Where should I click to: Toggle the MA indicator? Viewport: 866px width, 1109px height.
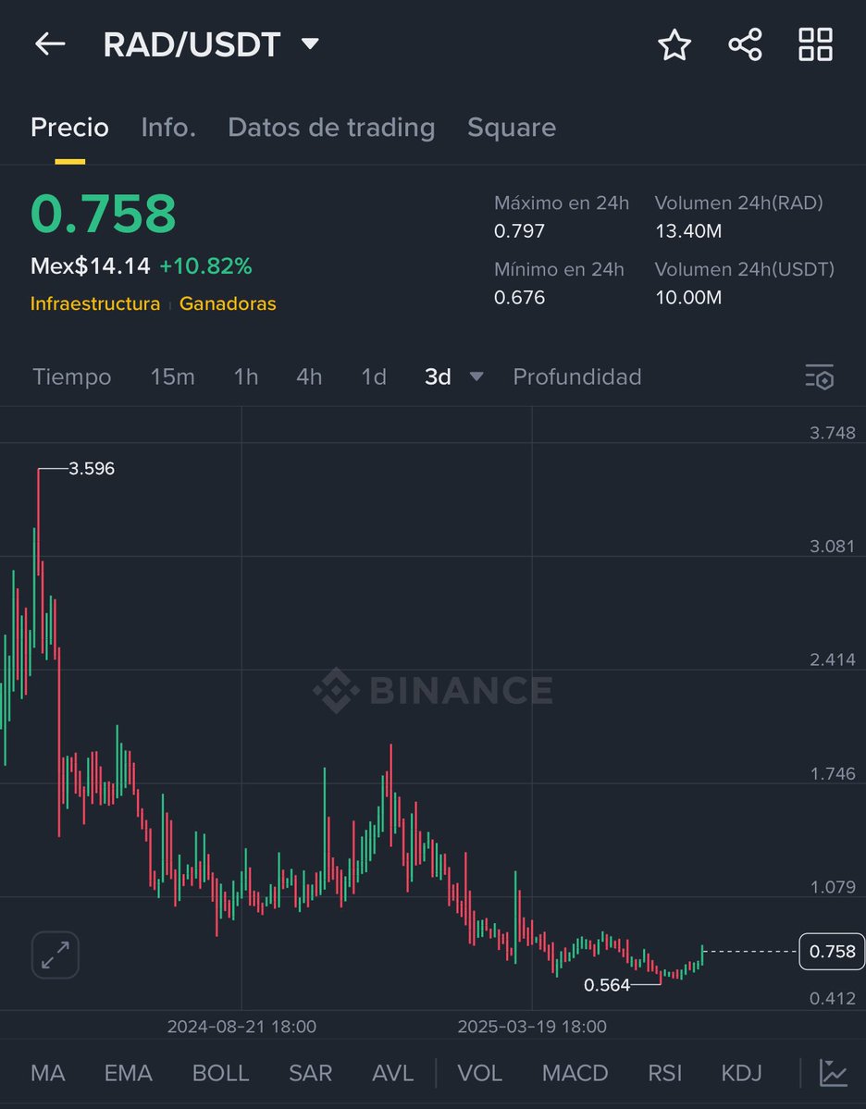(x=48, y=1073)
